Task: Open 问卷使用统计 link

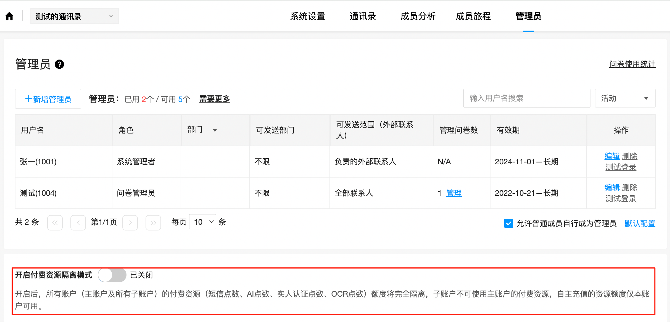Action: pos(632,64)
